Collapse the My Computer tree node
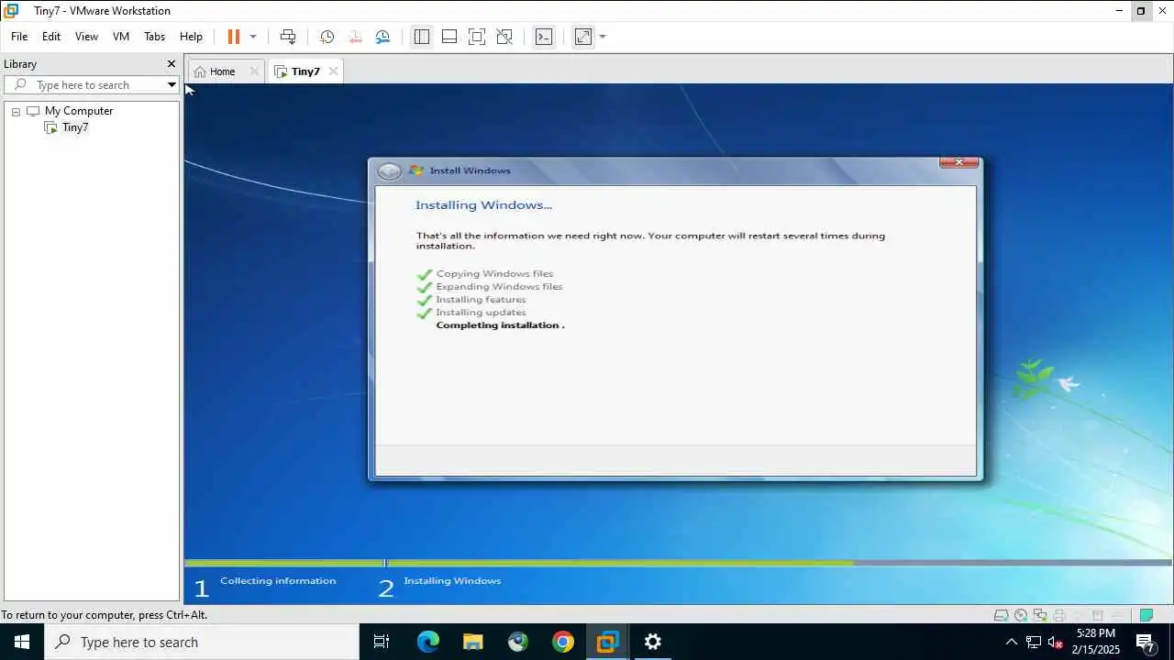The image size is (1174, 660). click(16, 112)
